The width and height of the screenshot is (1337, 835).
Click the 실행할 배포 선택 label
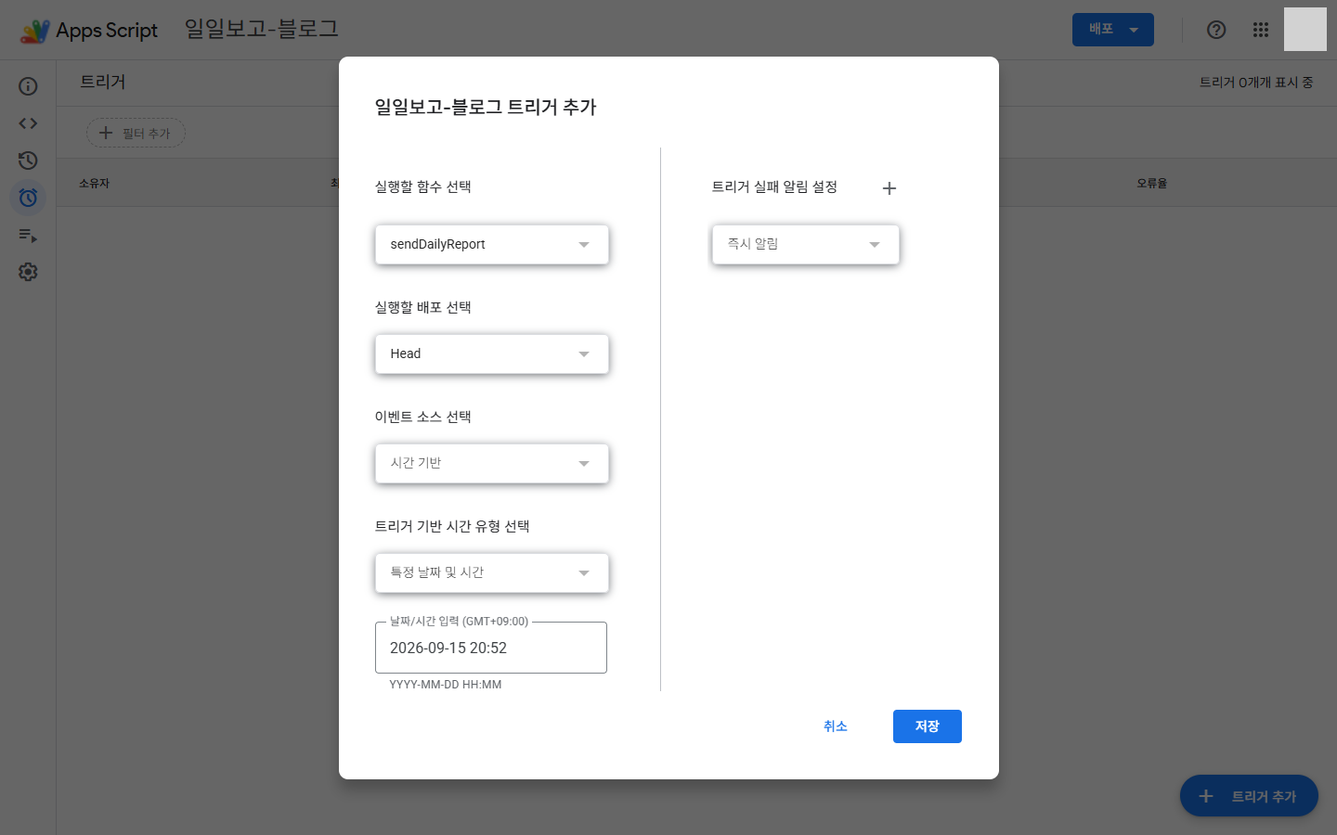[423, 308]
